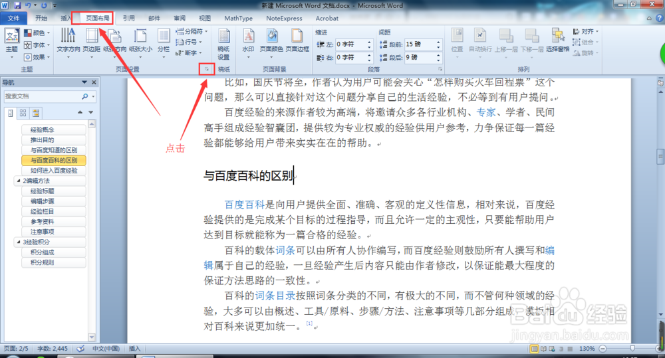This screenshot has width=665, height=358.
Task: Open the theme 颜色 (Colors) dropdown
Action: coord(37,33)
